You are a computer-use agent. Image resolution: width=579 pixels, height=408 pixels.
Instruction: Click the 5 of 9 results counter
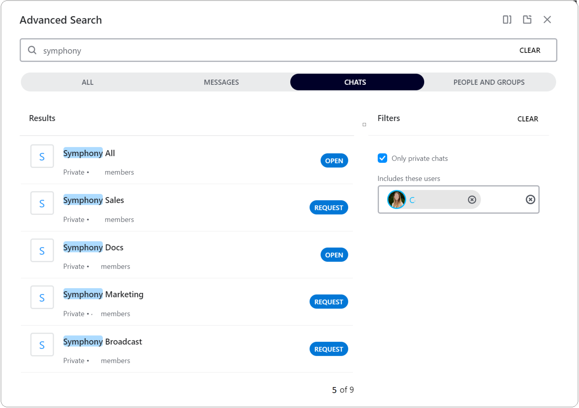click(x=343, y=390)
